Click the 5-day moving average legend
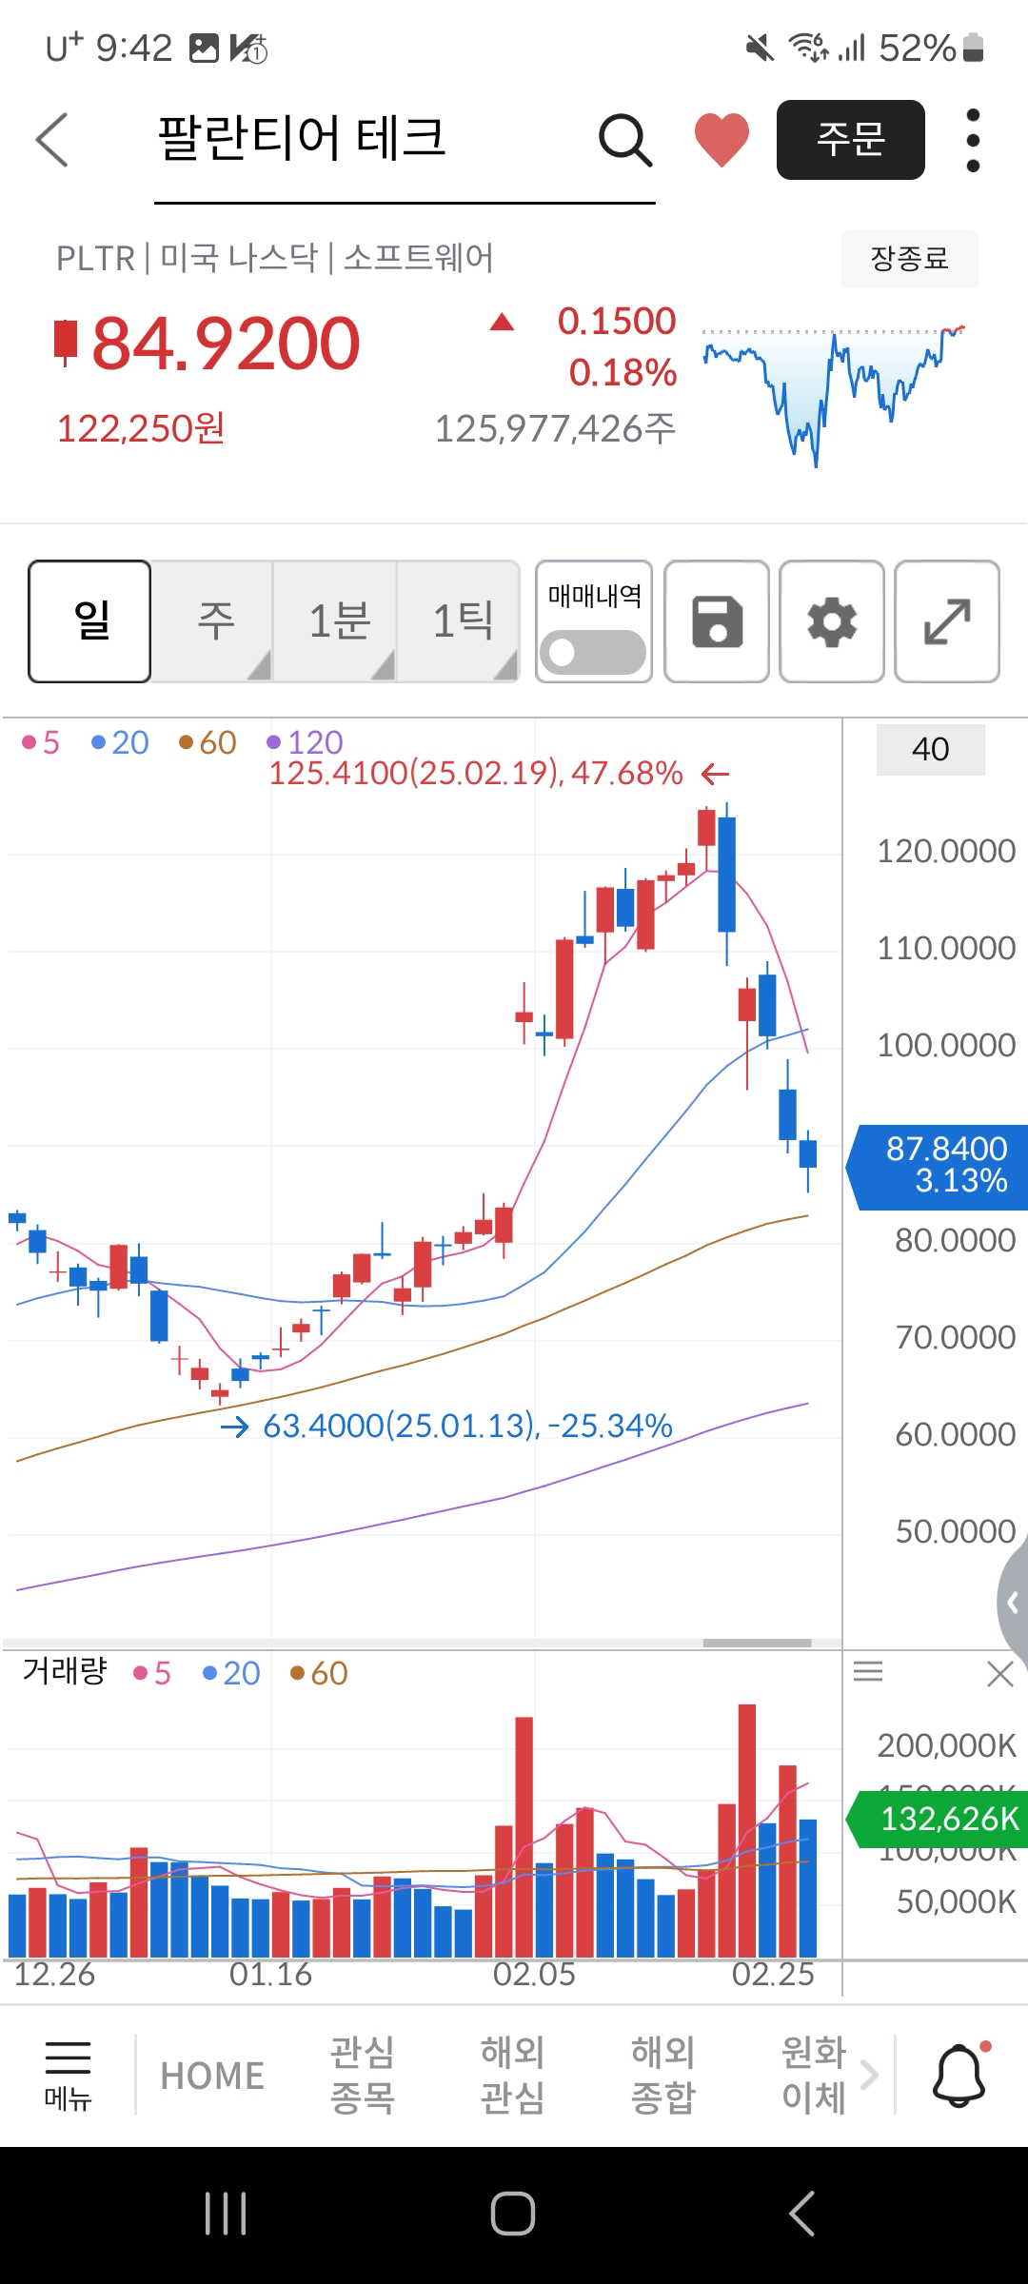The height and width of the screenshot is (2284, 1028). [41, 742]
